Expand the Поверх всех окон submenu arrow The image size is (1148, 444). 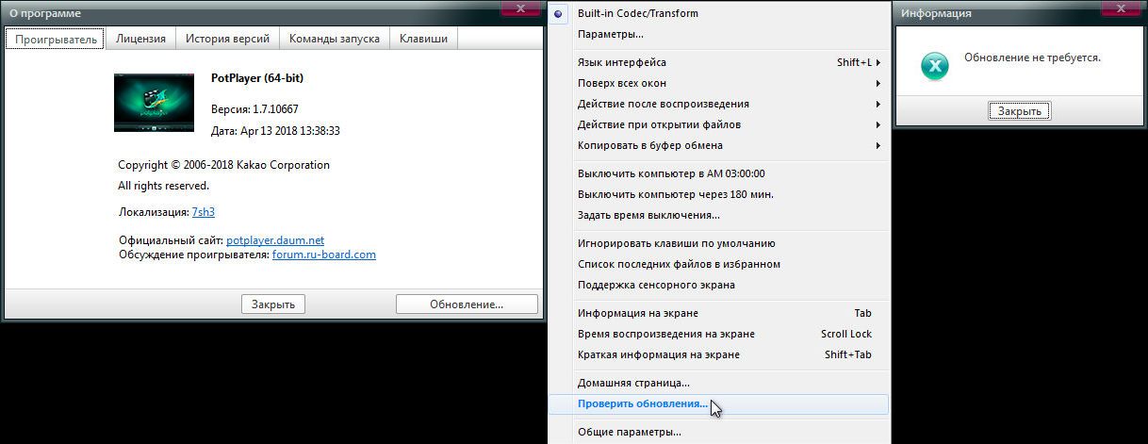878,83
